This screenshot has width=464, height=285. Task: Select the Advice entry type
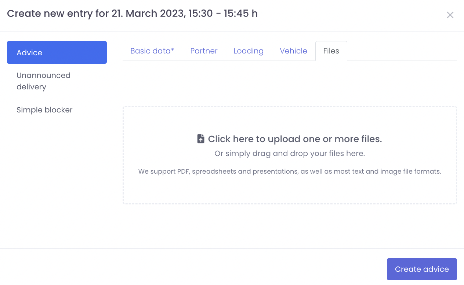[x=57, y=52]
